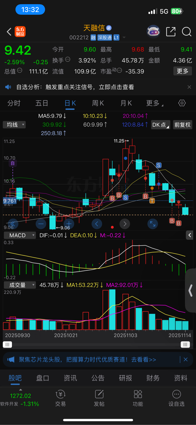The image size is (196, 425).
Task: Open the 东方财富 app logo
Action: click(20, 32)
